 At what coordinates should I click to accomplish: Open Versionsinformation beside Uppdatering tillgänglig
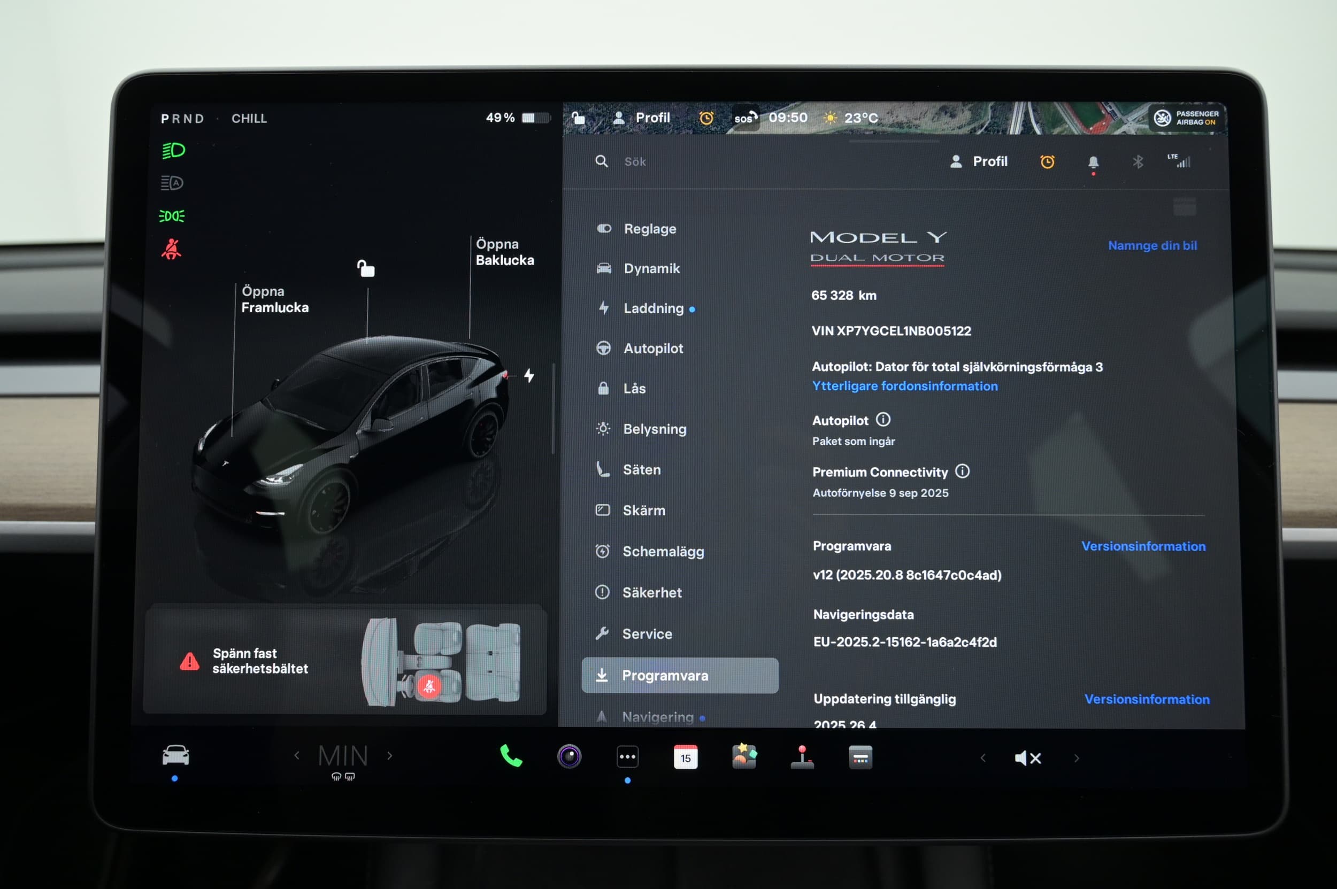1147,699
